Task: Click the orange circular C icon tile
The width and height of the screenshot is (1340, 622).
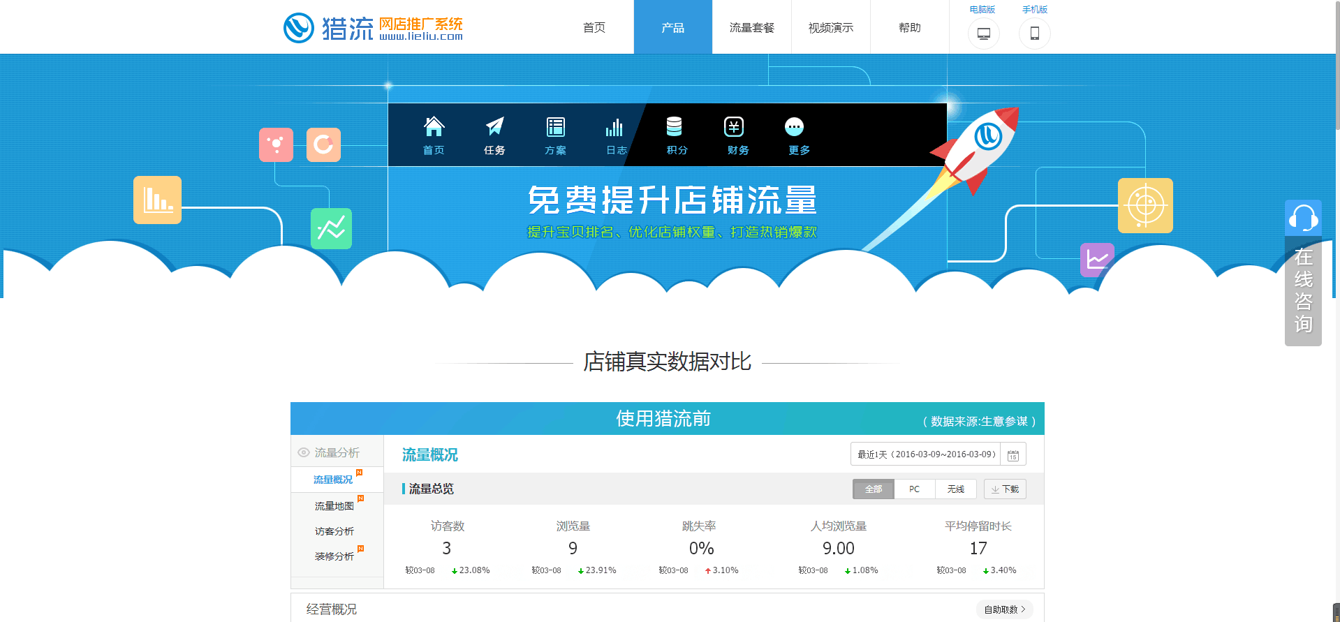Action: click(323, 145)
